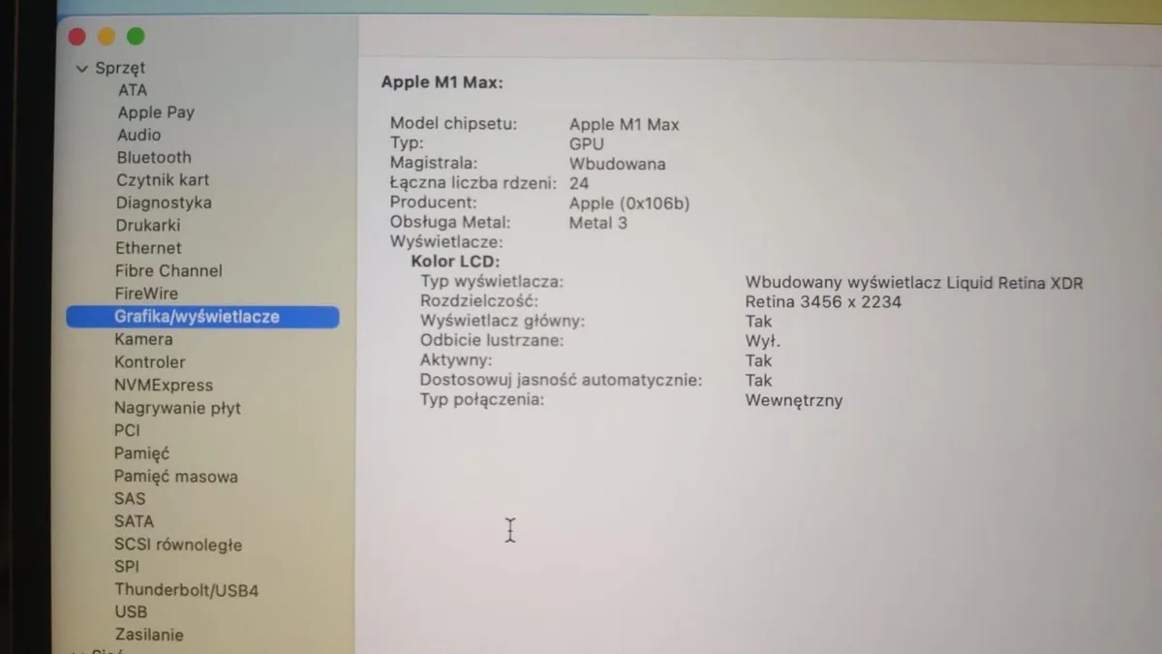This screenshot has width=1162, height=654.
Task: Click the Kolor LCD display heading
Action: pyautogui.click(x=456, y=262)
